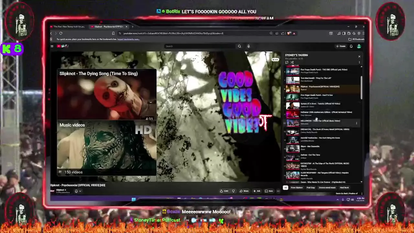Select Slipknot Psychosocial playlist entry

click(322, 88)
